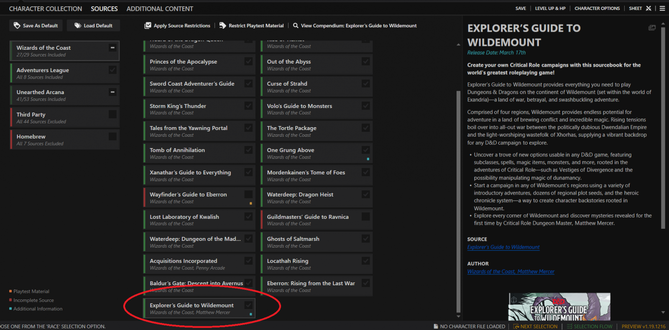Click the crossed swords icon beside Sheet

tap(649, 8)
